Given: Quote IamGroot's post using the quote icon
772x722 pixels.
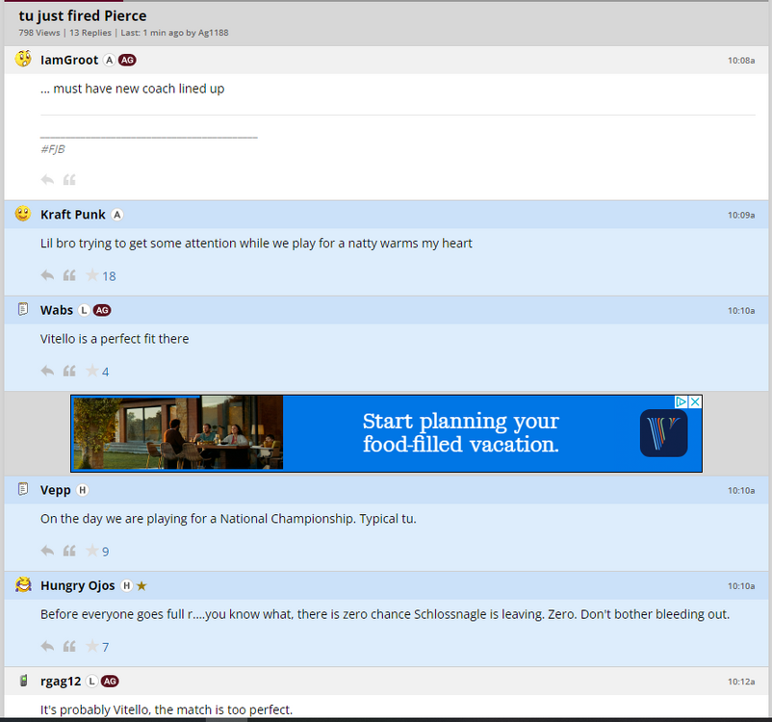Looking at the screenshot, I should (69, 180).
